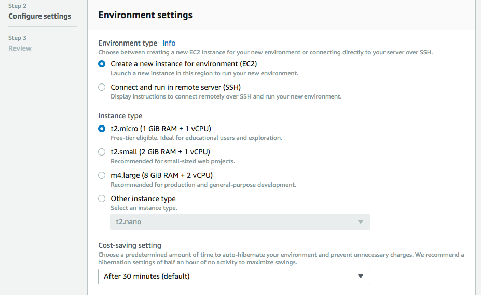Image resolution: width=481 pixels, height=295 pixels.
Task: Pick the t2.small instance option
Action: [102, 152]
